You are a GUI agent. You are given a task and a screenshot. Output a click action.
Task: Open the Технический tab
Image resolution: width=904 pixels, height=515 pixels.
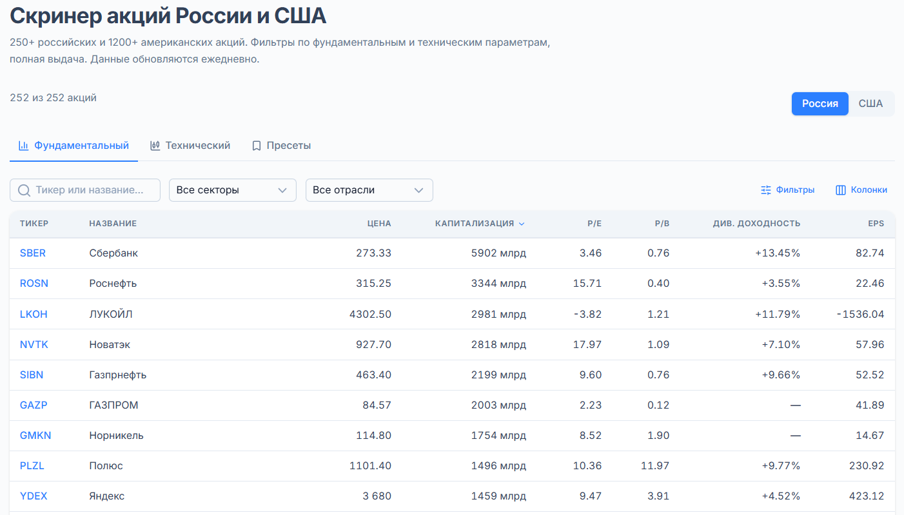[x=190, y=146]
